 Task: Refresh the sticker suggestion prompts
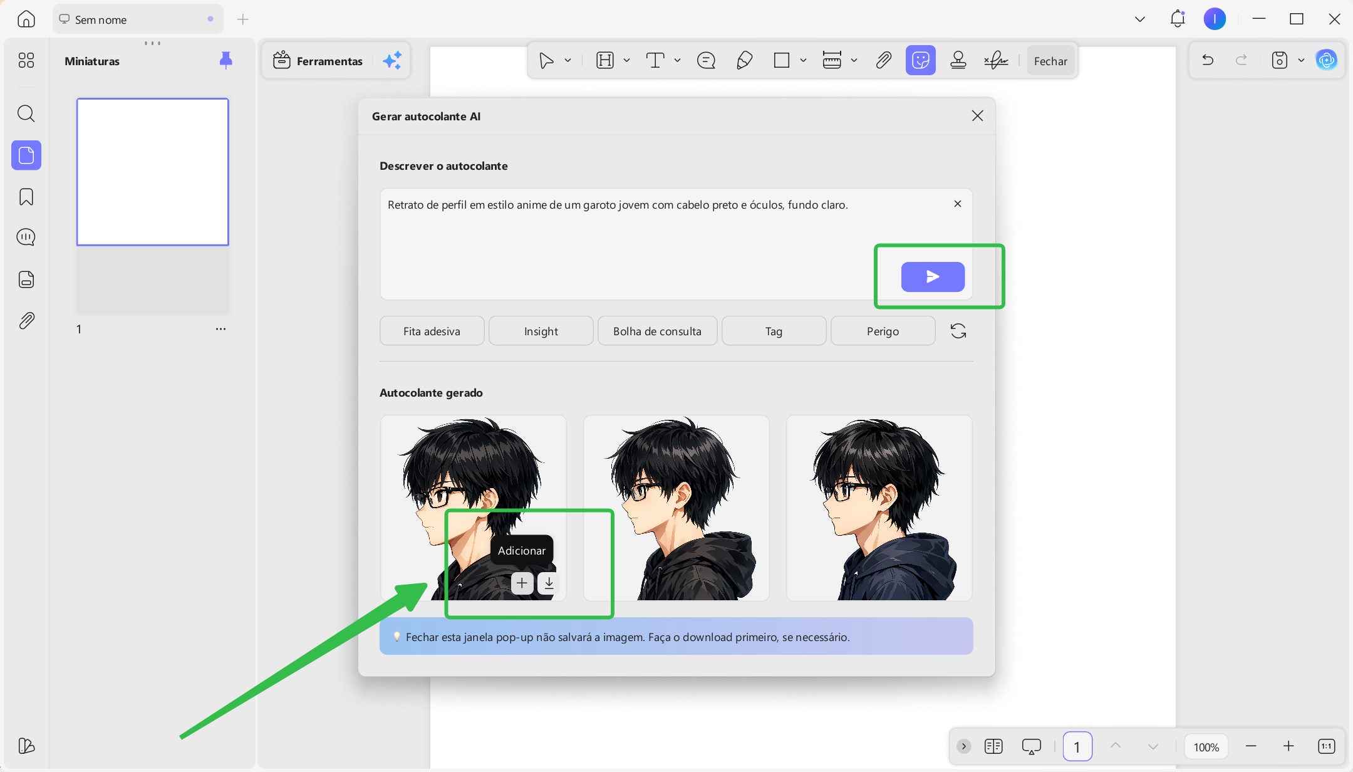(958, 331)
